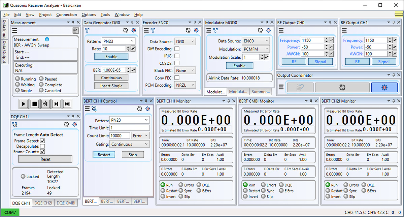Click the stop button in Measurement panel

[x=34, y=104]
